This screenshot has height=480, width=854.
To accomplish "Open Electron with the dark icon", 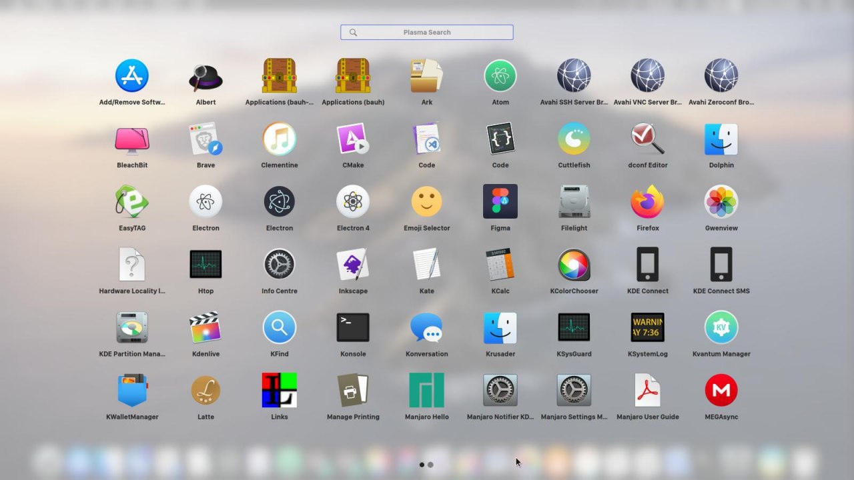I will [x=279, y=201].
